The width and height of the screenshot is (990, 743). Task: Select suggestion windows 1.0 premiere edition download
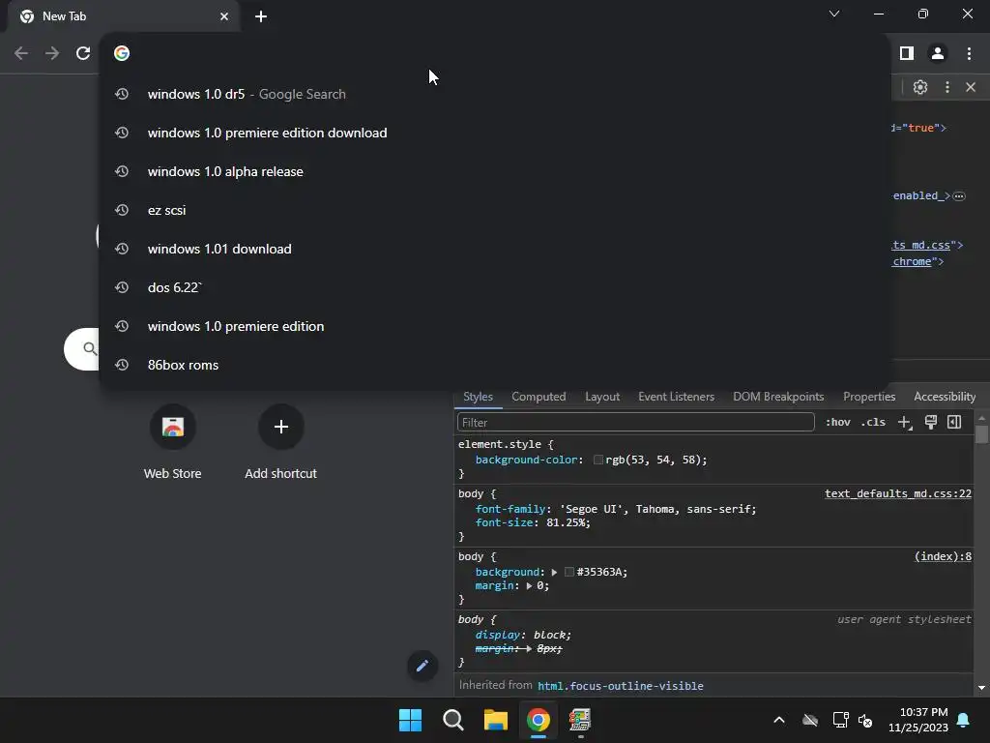[494, 133]
